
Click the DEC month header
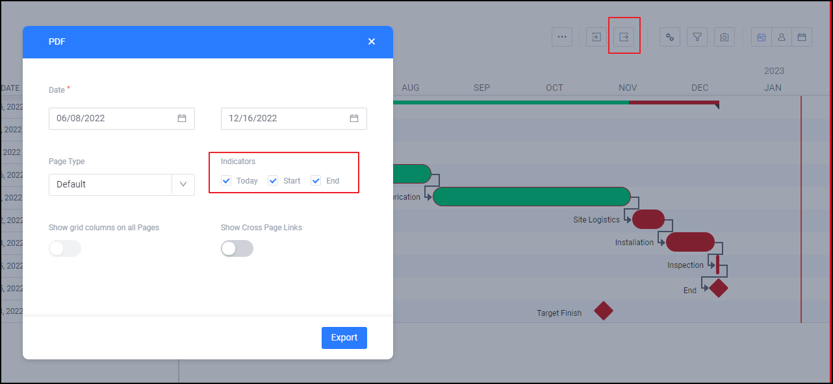pos(700,88)
